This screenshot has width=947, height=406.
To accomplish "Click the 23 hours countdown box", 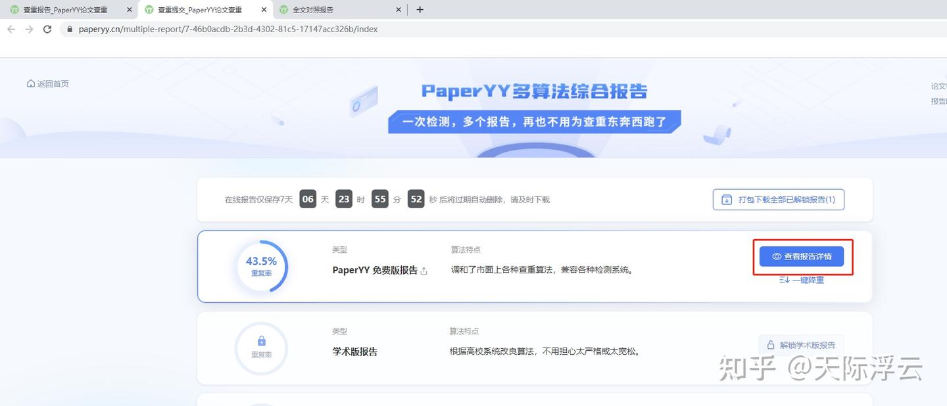I will pos(344,199).
